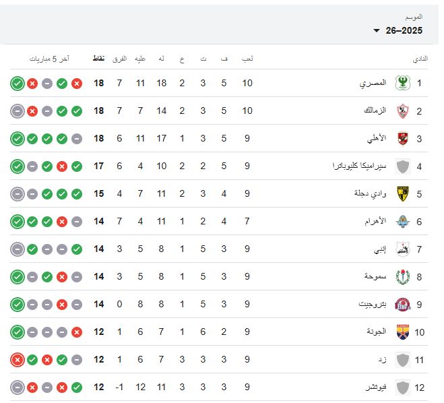The width and height of the screenshot is (444, 403).
Task: Click the Petrojet club logo
Action: coord(403,305)
